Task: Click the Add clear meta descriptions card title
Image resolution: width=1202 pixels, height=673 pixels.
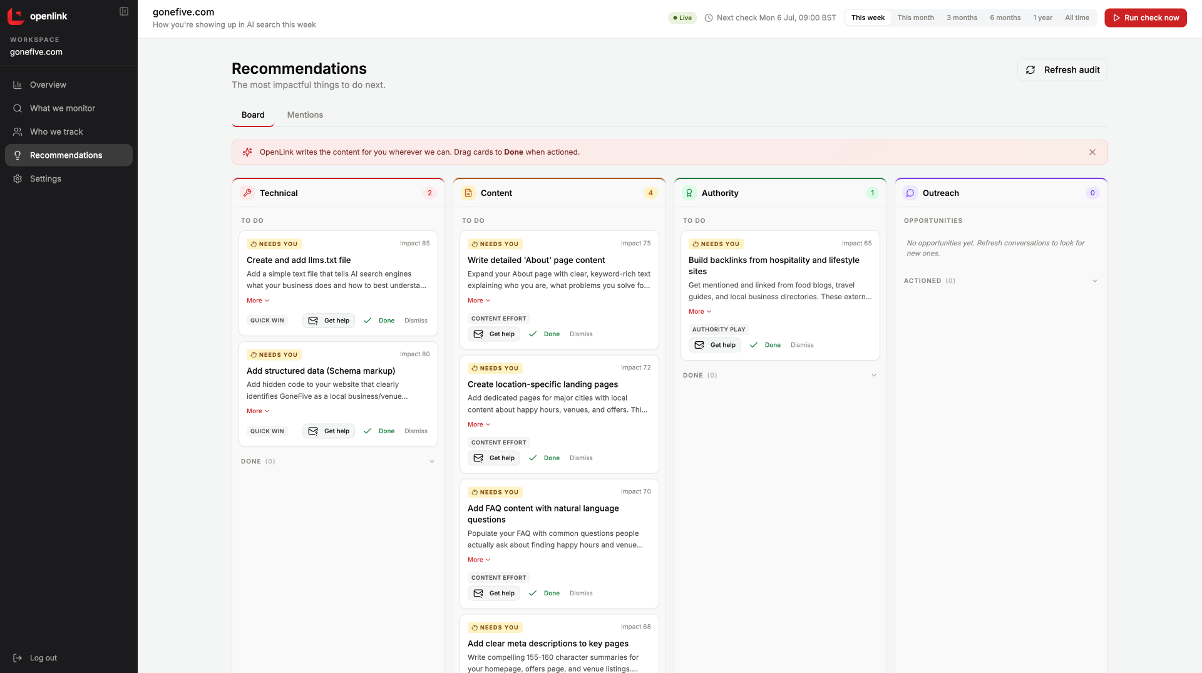Action: coord(548,644)
